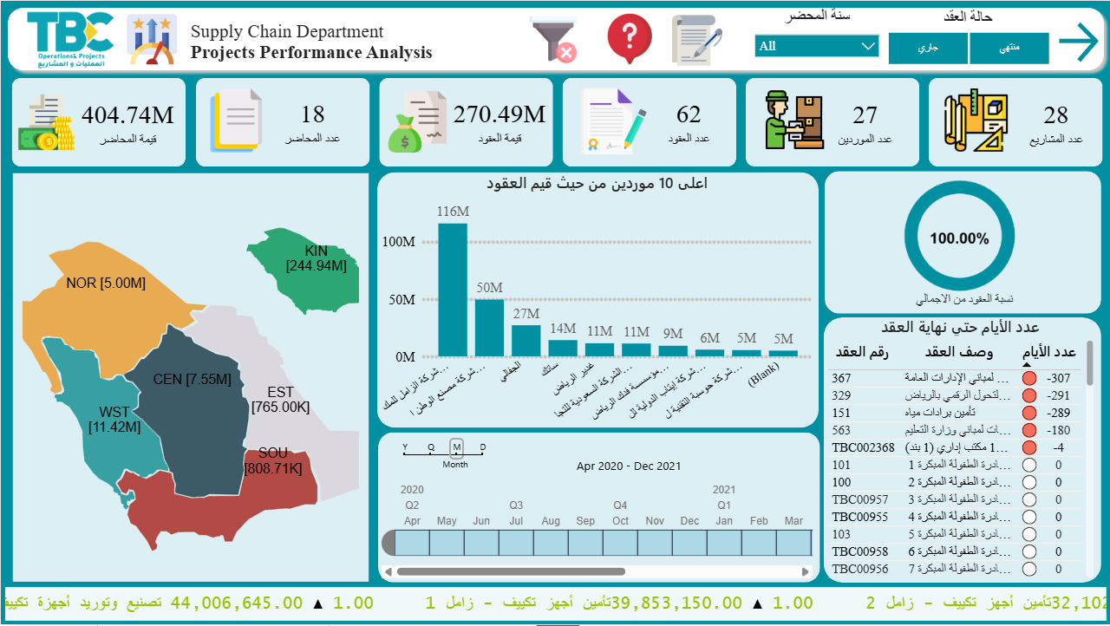Screen dimensions: 1110x626
Task: Click the projects blueprint icon beside 28
Action: coord(976,120)
